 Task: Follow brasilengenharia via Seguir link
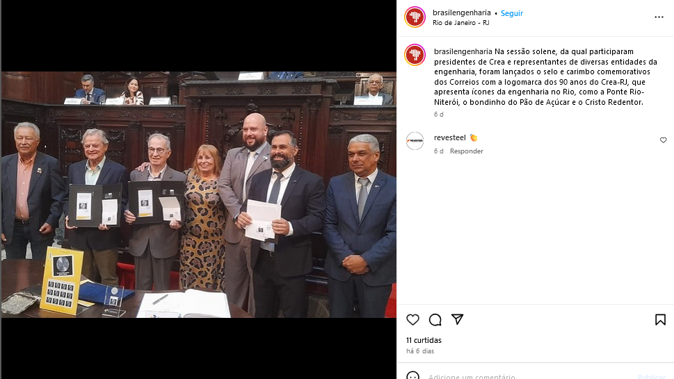click(x=511, y=13)
